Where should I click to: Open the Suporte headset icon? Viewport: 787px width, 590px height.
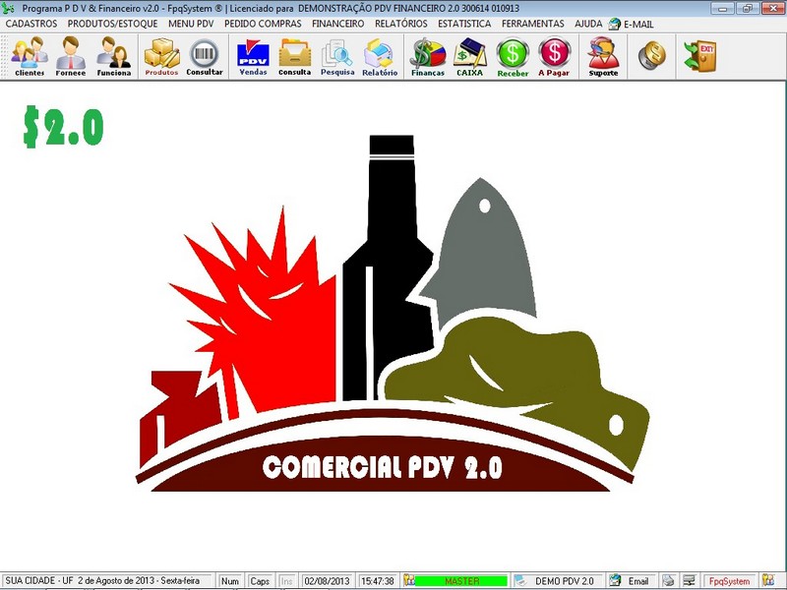pyautogui.click(x=603, y=56)
